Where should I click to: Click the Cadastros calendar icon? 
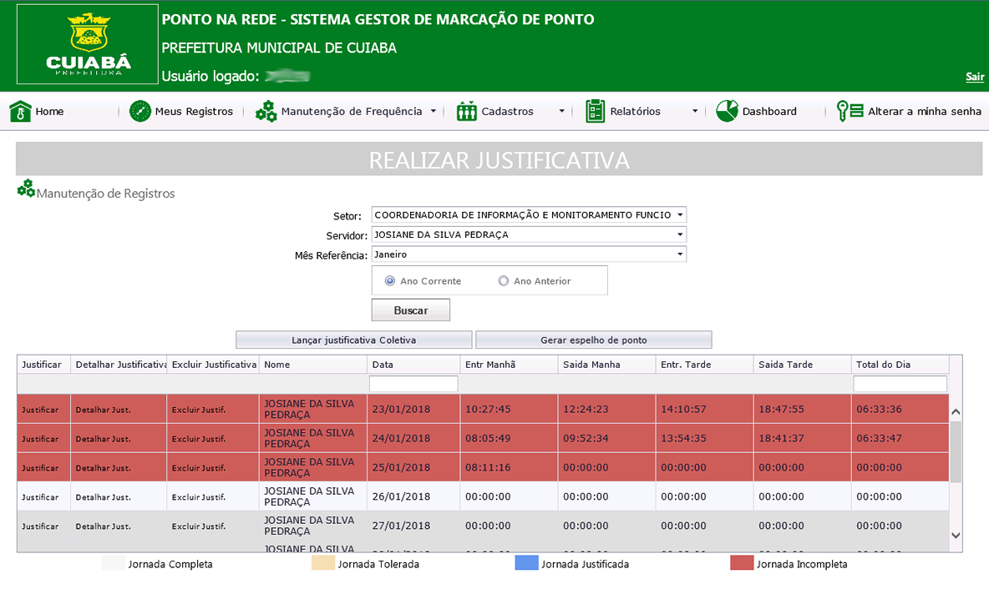[467, 112]
